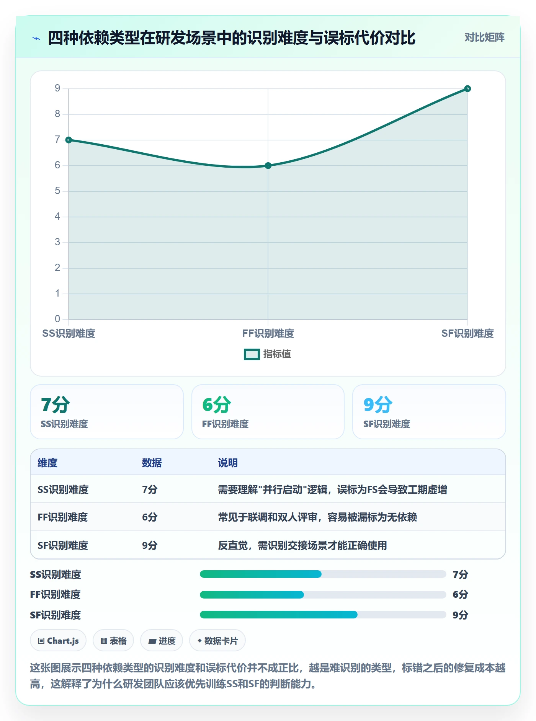Click the y-axis value 9 label
536x721 pixels.
coord(57,88)
